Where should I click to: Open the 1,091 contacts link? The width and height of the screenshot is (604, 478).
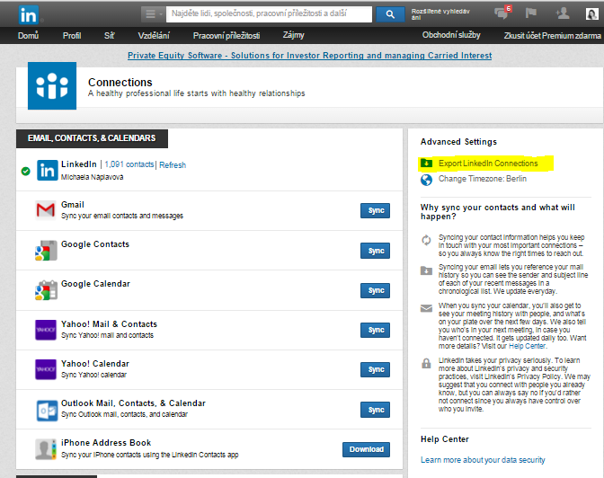129,164
